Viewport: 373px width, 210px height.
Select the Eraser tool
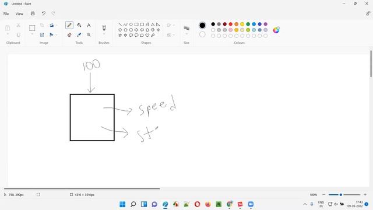pyautogui.click(x=69, y=35)
